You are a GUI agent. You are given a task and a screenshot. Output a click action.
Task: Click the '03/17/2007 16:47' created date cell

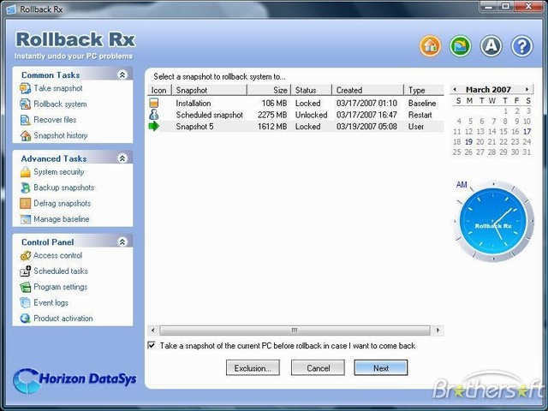pyautogui.click(x=366, y=115)
